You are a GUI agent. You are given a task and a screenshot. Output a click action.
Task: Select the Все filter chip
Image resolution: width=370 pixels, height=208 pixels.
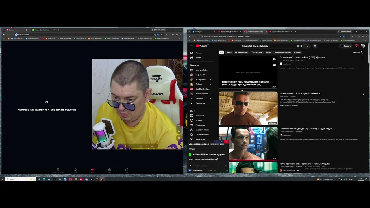[221, 52]
